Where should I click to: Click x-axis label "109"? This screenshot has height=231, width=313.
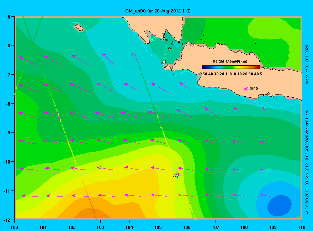273,227
